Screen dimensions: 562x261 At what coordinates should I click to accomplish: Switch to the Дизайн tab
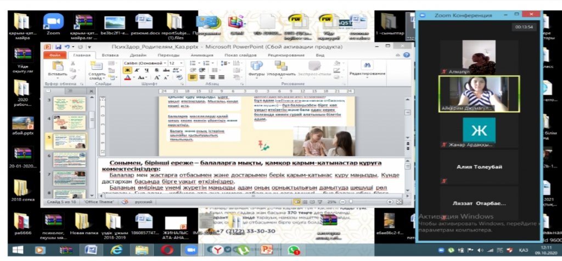click(x=138, y=55)
